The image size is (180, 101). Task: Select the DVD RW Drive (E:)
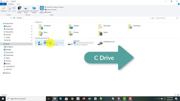pos(106,43)
